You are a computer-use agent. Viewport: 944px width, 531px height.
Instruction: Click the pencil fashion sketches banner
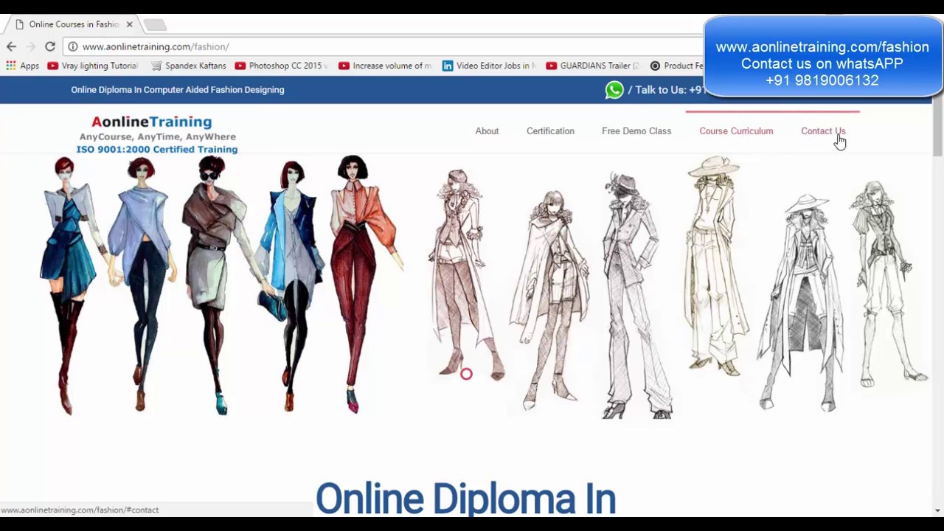click(x=677, y=288)
